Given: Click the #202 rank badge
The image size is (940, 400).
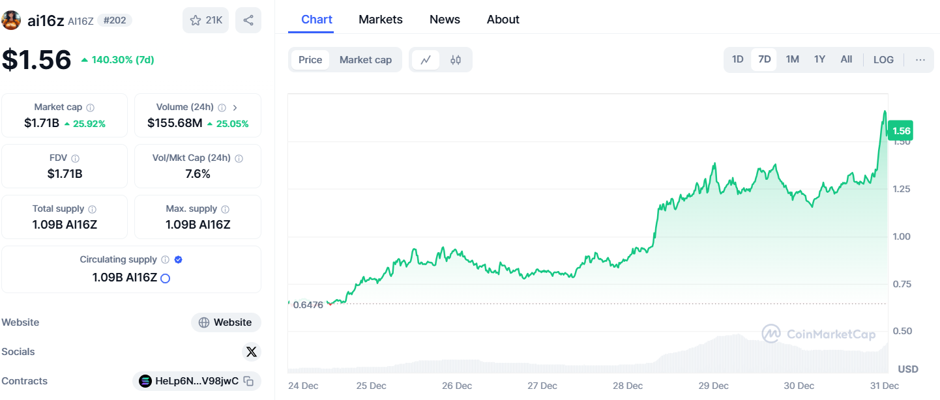Looking at the screenshot, I should [115, 21].
